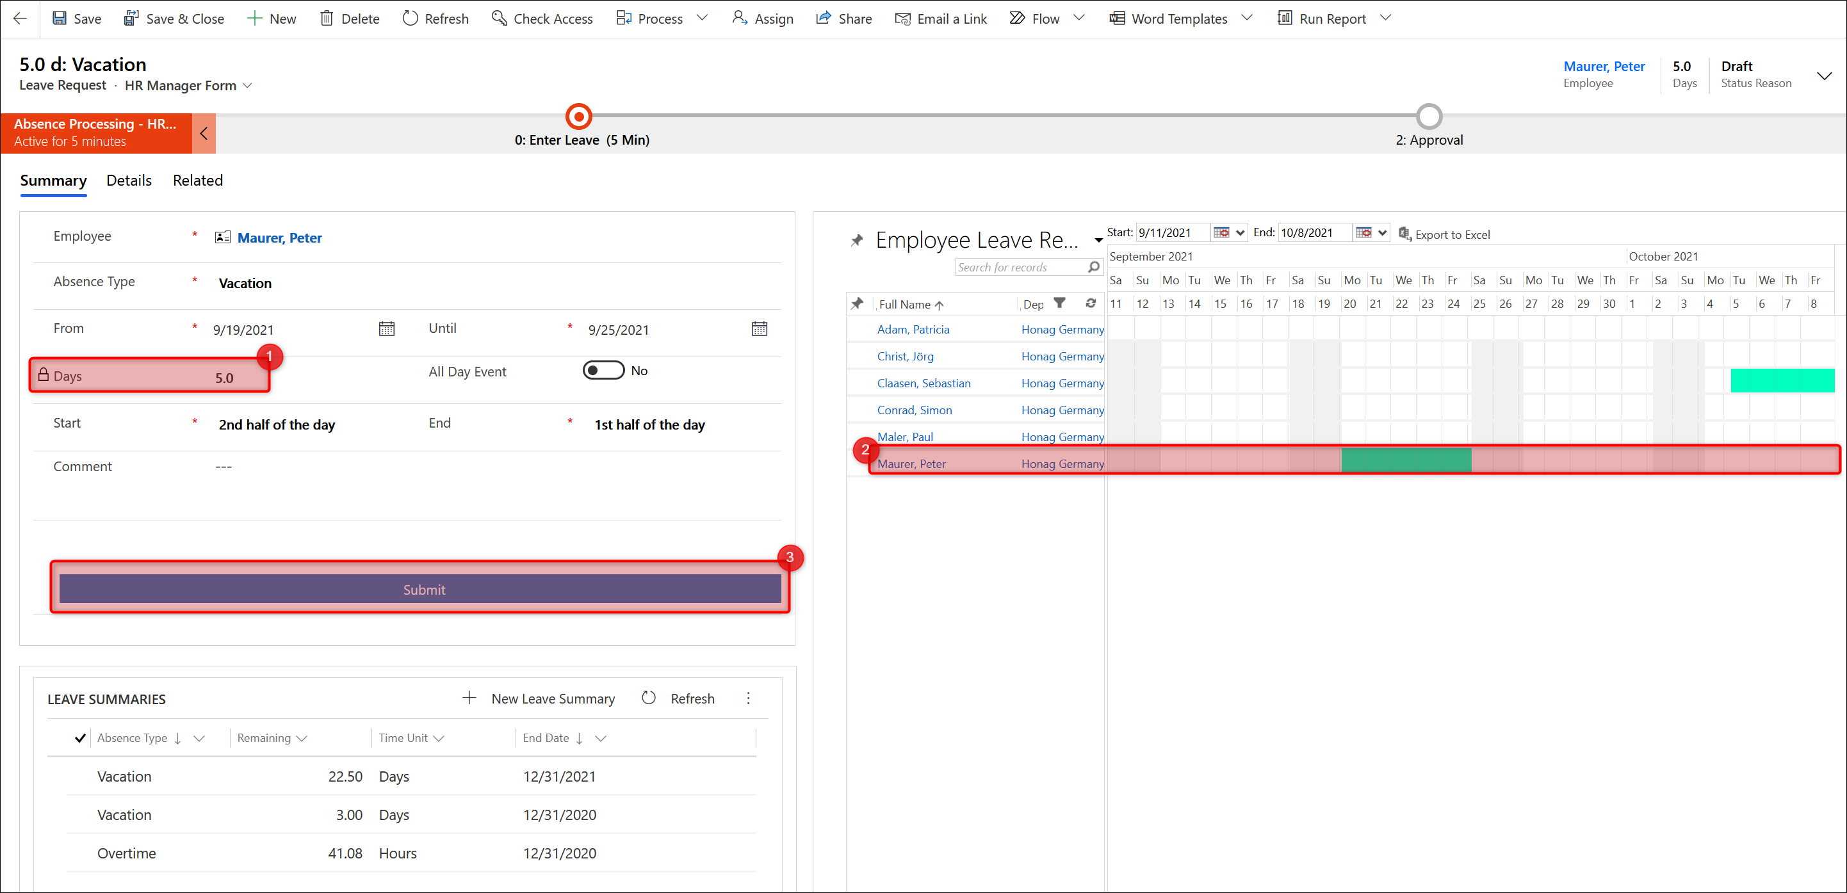
Task: Click the Approval stage circle
Action: (1428, 116)
